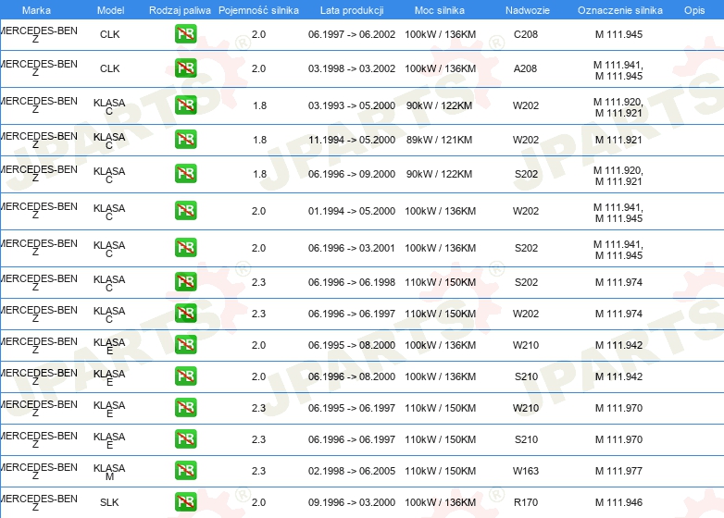The height and width of the screenshot is (518, 724).
Task: Click the fuel icon in the 03.1993 W202 row
Action: pos(185,105)
